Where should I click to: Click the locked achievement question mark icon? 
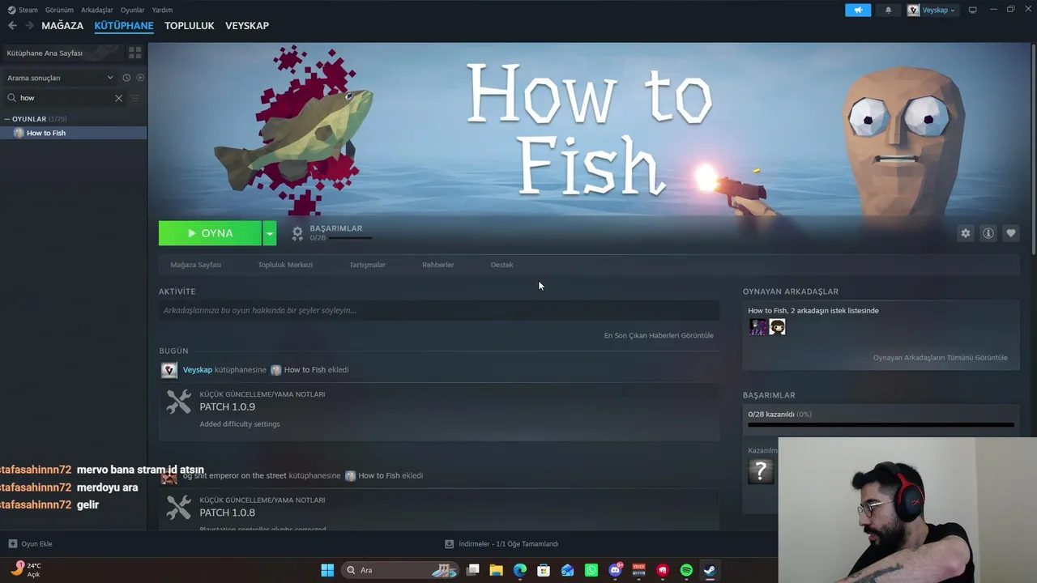[x=761, y=471]
